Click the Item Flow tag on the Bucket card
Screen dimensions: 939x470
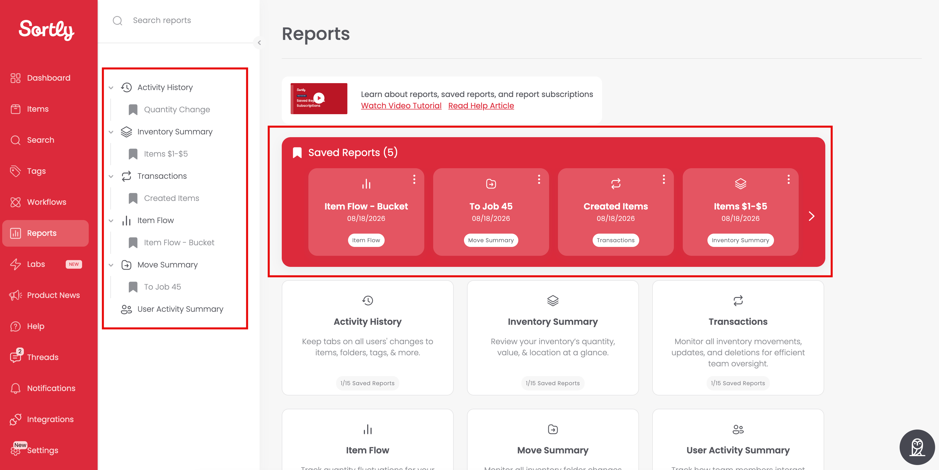point(366,241)
